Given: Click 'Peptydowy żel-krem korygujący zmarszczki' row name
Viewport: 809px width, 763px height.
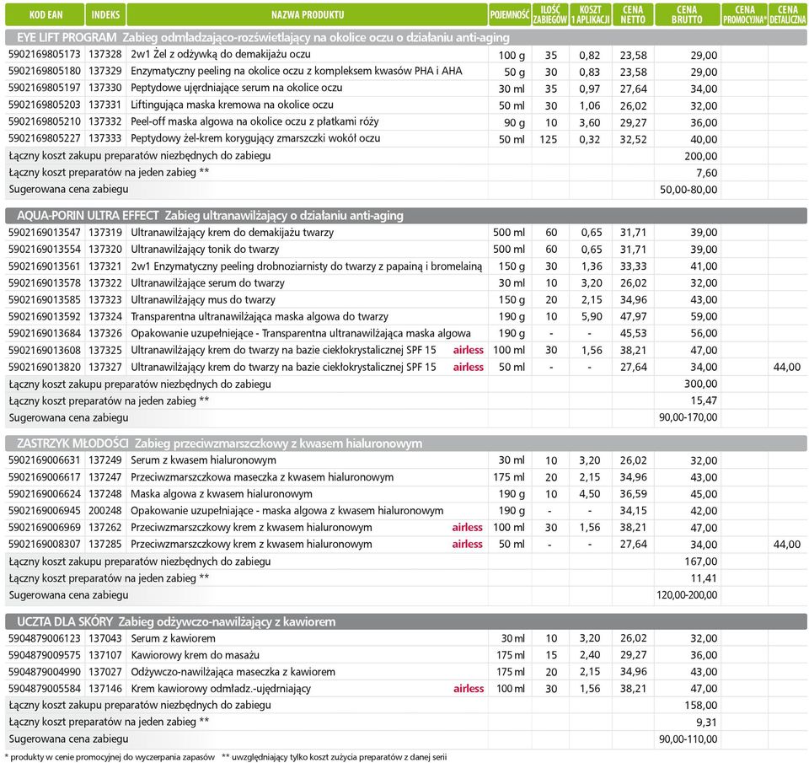Looking at the screenshot, I should (x=255, y=138).
